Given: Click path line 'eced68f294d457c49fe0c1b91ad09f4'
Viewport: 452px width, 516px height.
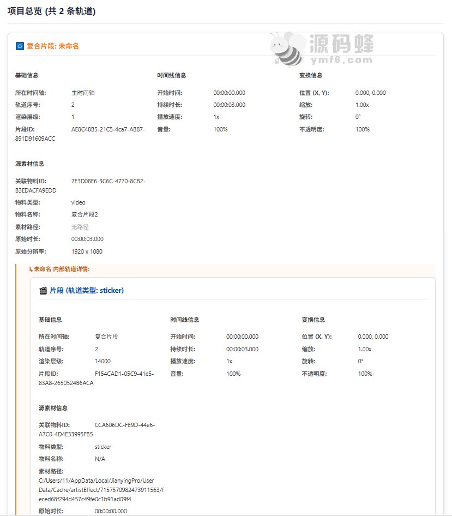Looking at the screenshot, I should 85,499.
